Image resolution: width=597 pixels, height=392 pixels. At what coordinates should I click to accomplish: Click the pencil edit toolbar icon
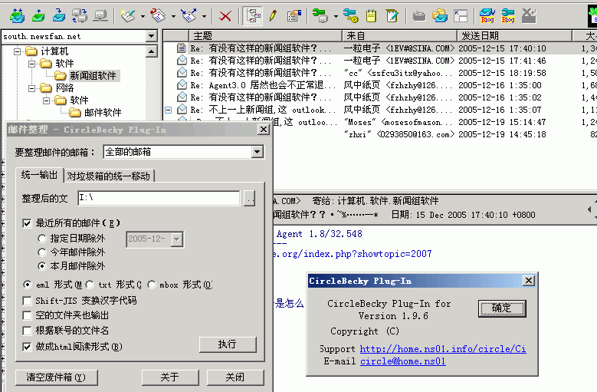pos(273,15)
